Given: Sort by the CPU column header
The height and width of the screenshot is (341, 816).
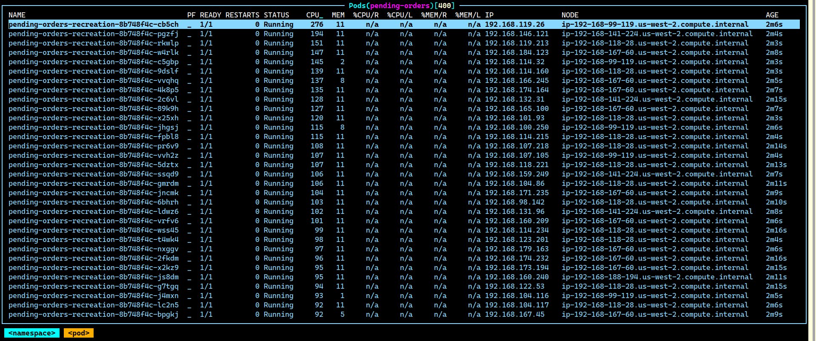Looking at the screenshot, I should (x=314, y=15).
